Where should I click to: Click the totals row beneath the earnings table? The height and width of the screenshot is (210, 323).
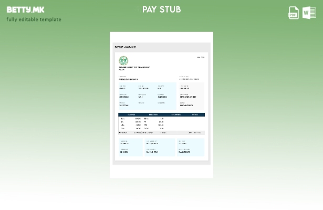click(161, 133)
